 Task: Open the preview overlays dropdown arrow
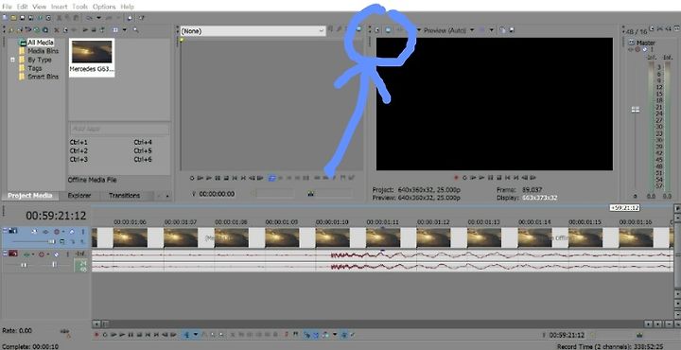[492, 30]
